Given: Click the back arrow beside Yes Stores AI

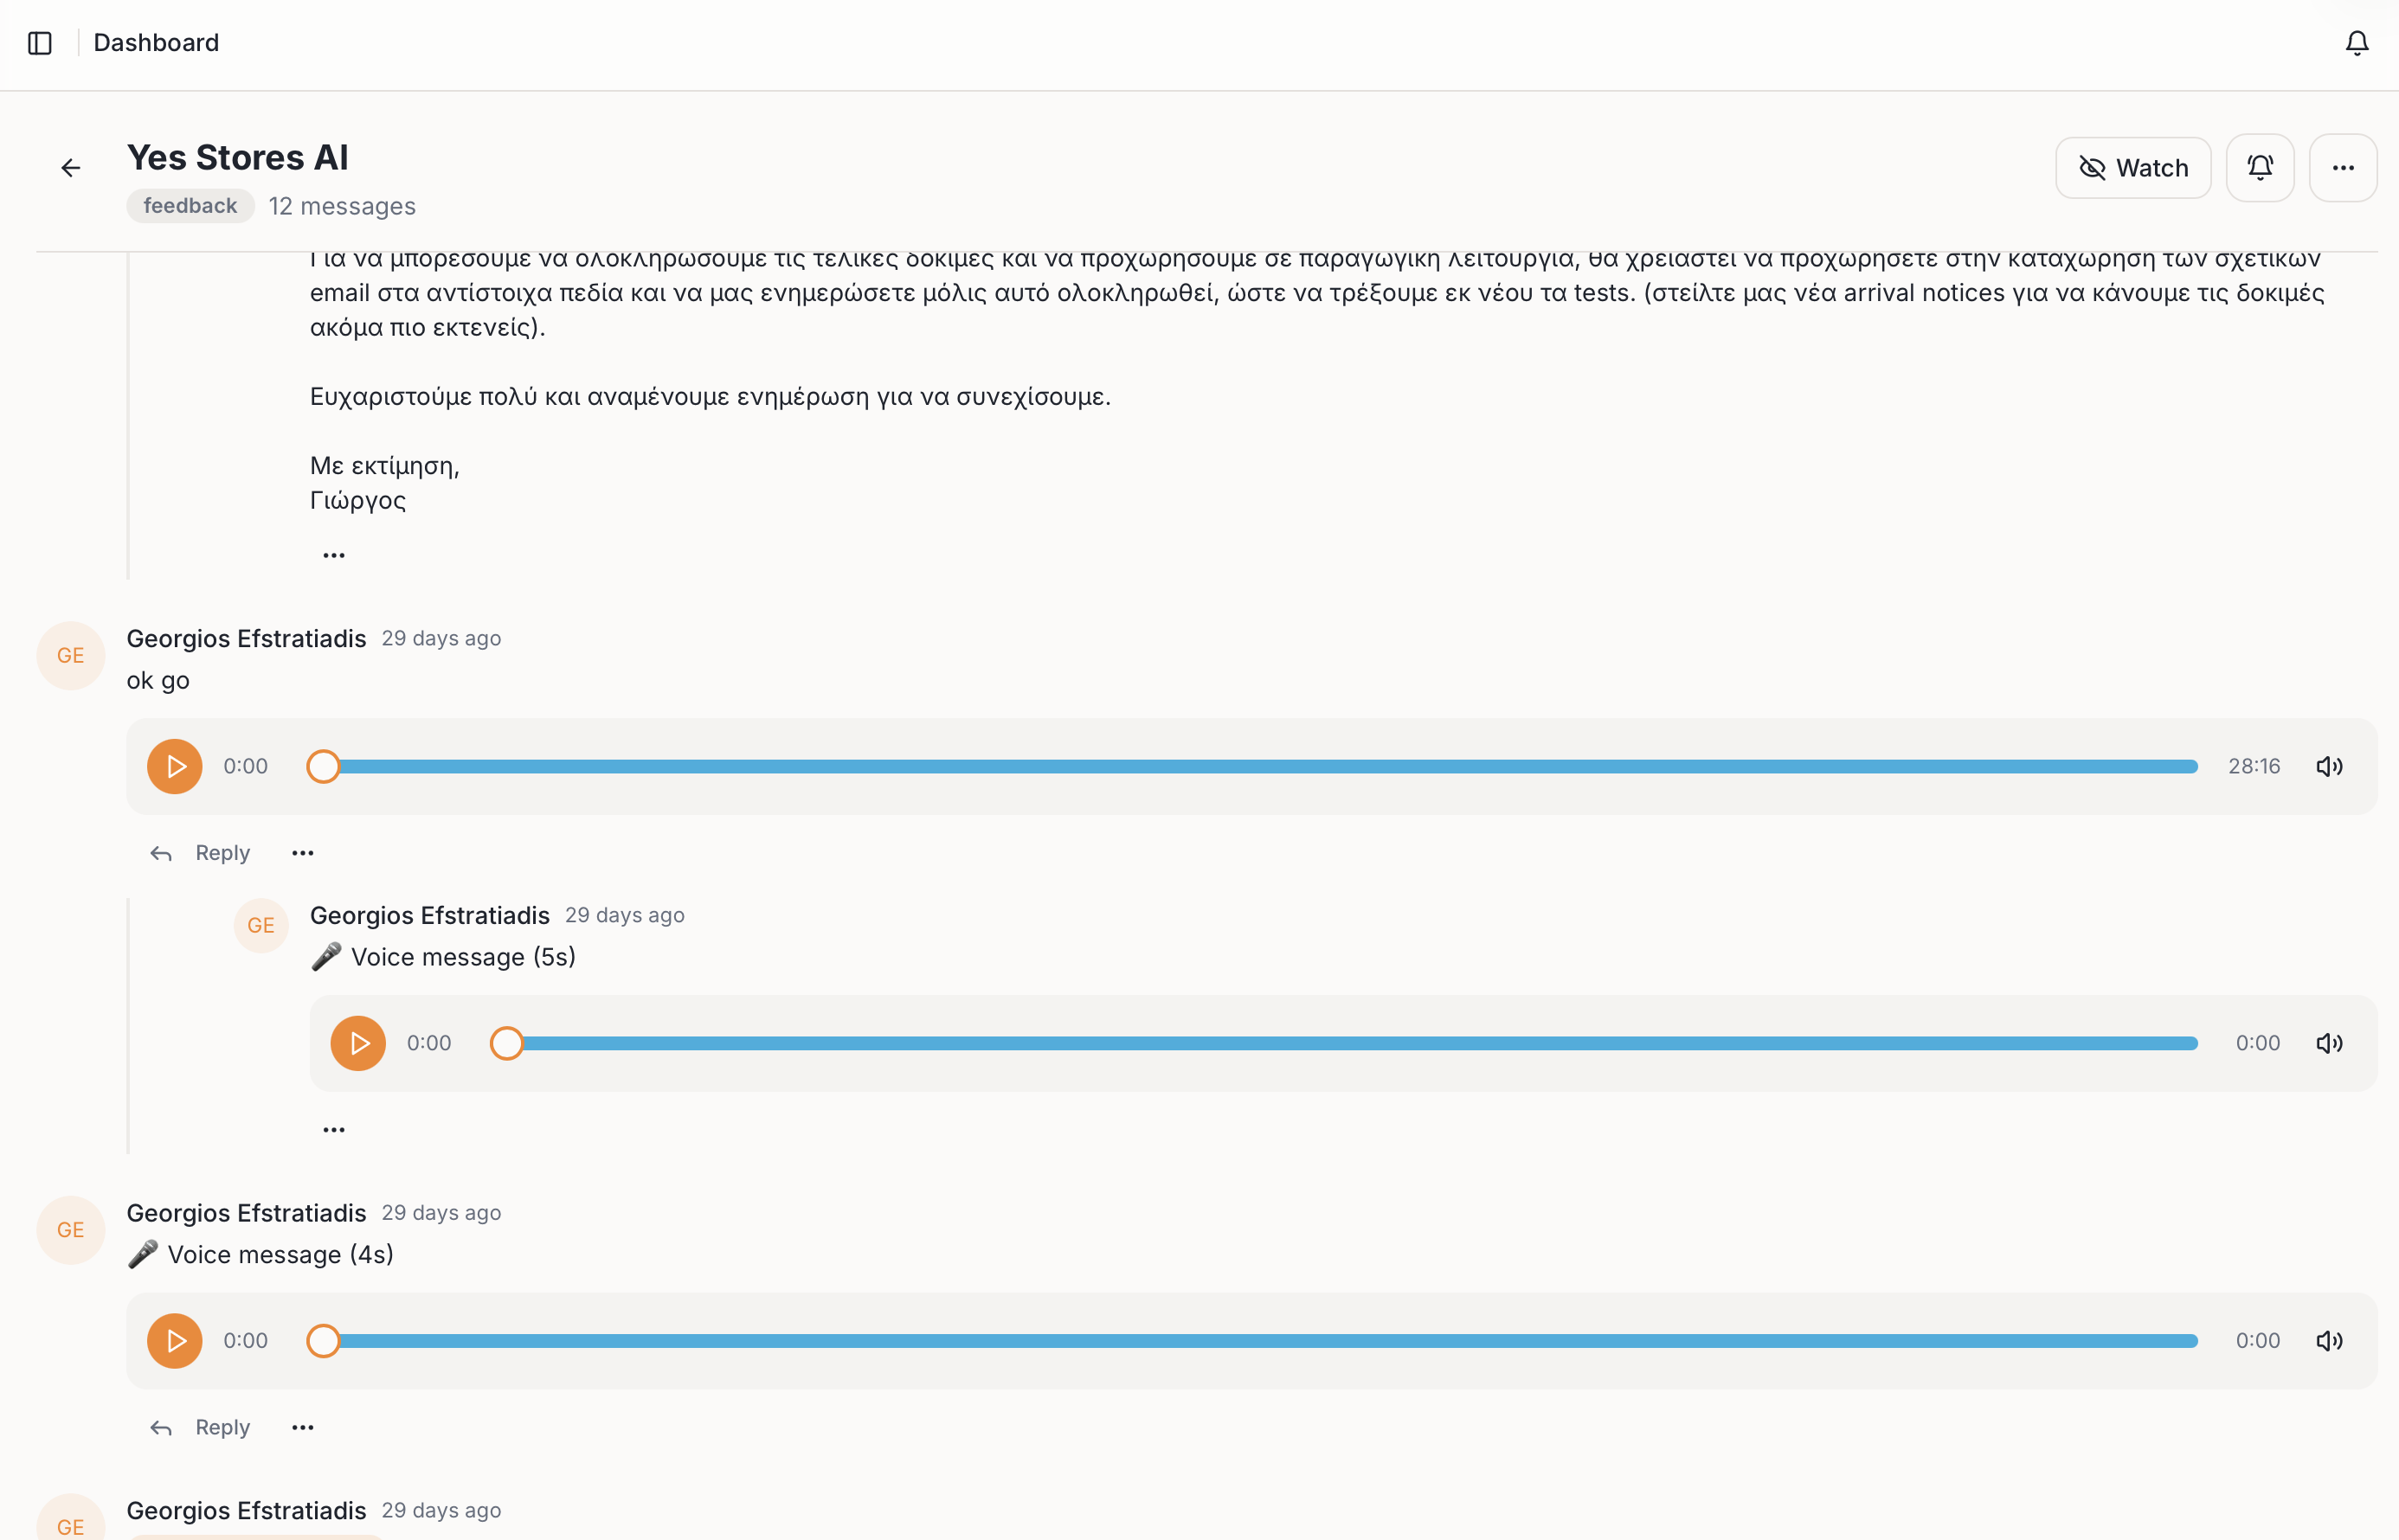Looking at the screenshot, I should coord(71,167).
